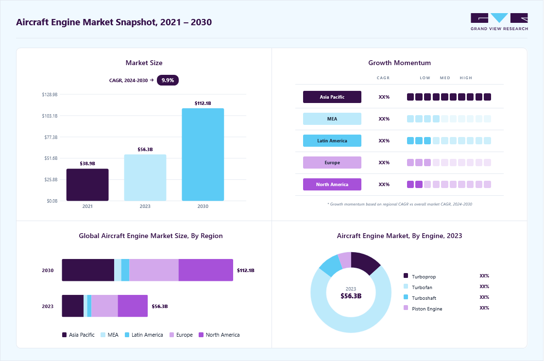Click the XX% value next to Piston Engine
The width and height of the screenshot is (544, 361).
[x=484, y=308]
